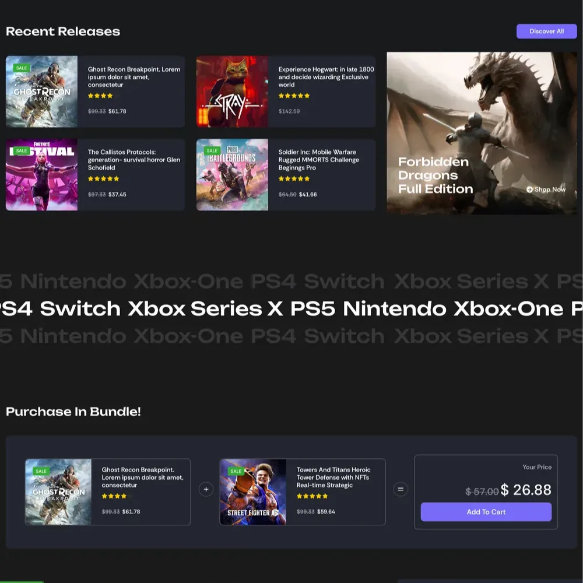
Task: Click the equals icon before Your Price
Action: click(x=401, y=489)
